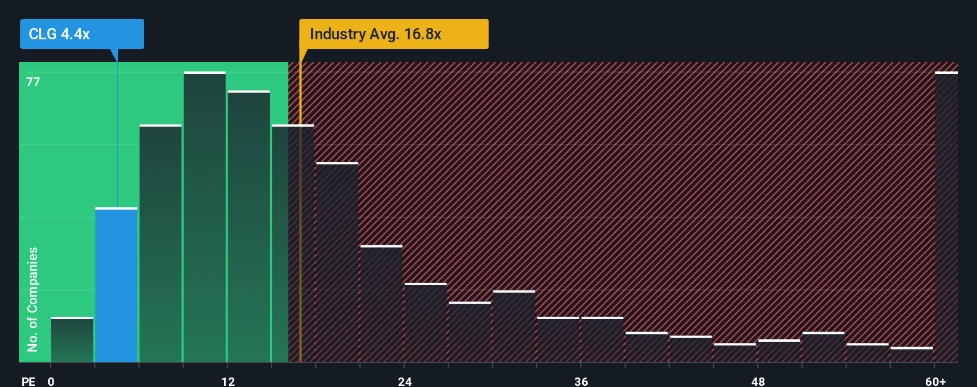This screenshot has height=387, width=977.
Task: Click the tallest green bar left of PE 12
Action: 205,217
